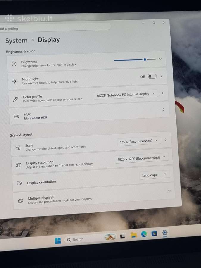201x268 pixels.
Task: Click 'Use warmer colors to help block blue light'
Action: pyautogui.click(x=50, y=82)
